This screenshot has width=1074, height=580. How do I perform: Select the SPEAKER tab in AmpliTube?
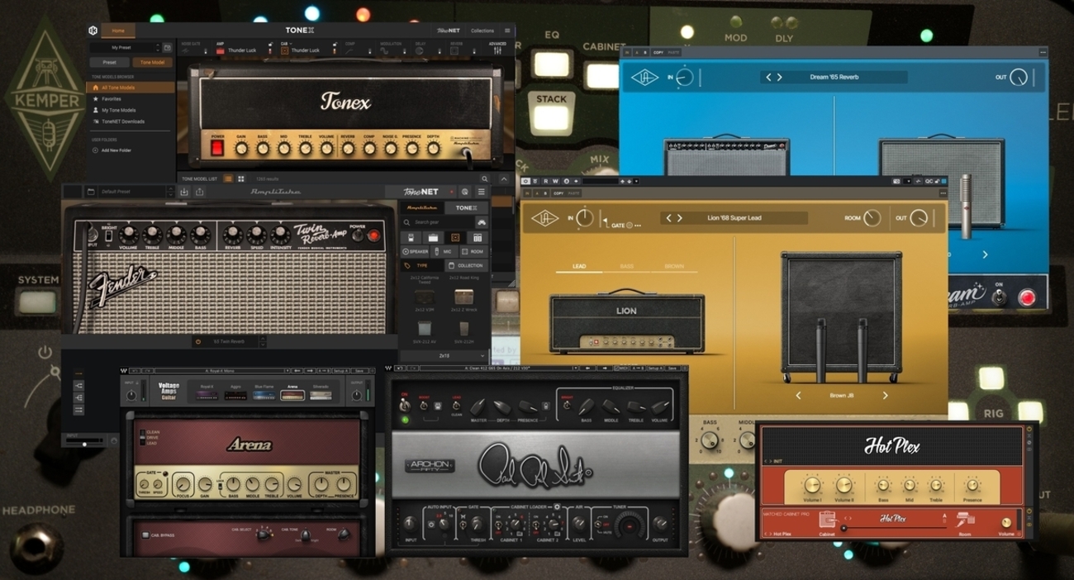point(416,251)
